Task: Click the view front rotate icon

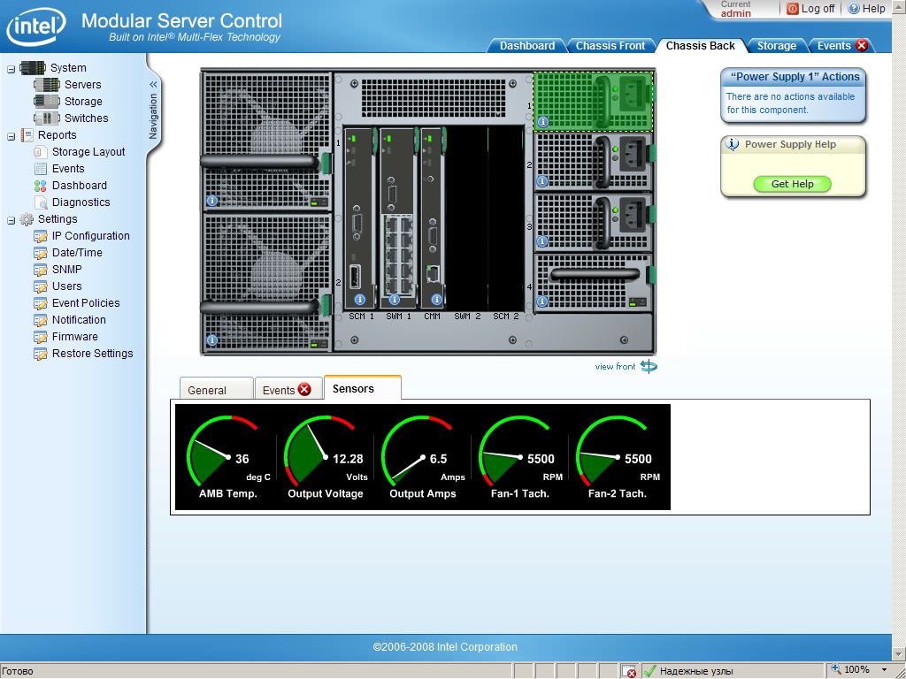Action: click(649, 366)
